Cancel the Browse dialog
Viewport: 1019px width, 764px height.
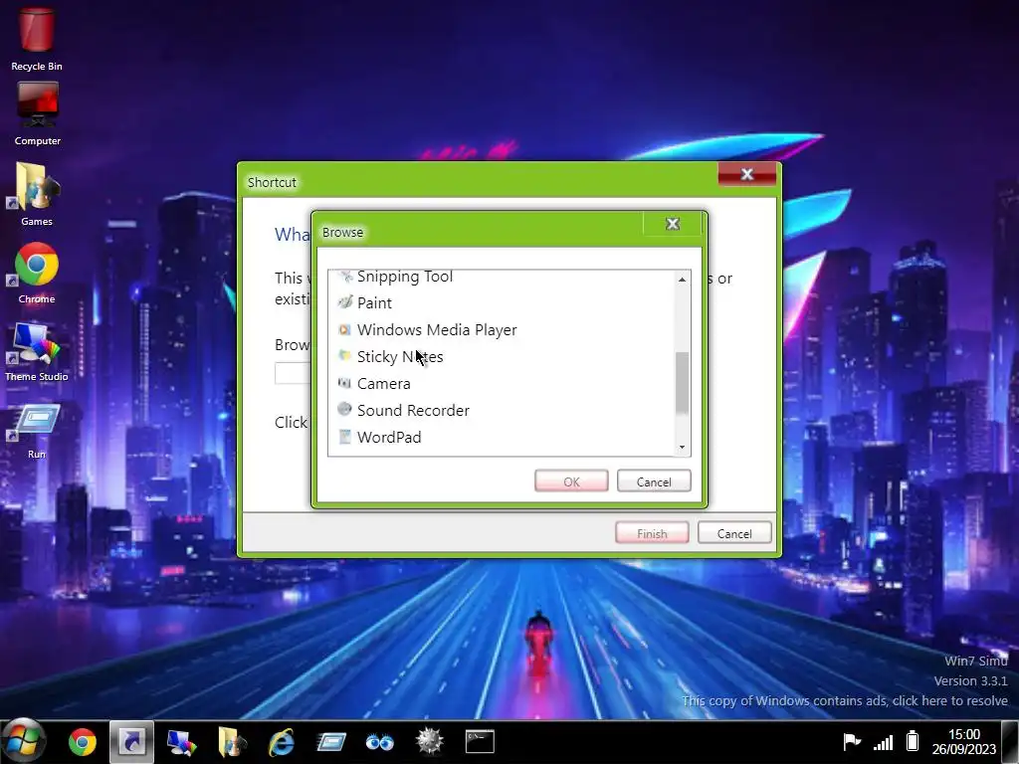pyautogui.click(x=654, y=481)
